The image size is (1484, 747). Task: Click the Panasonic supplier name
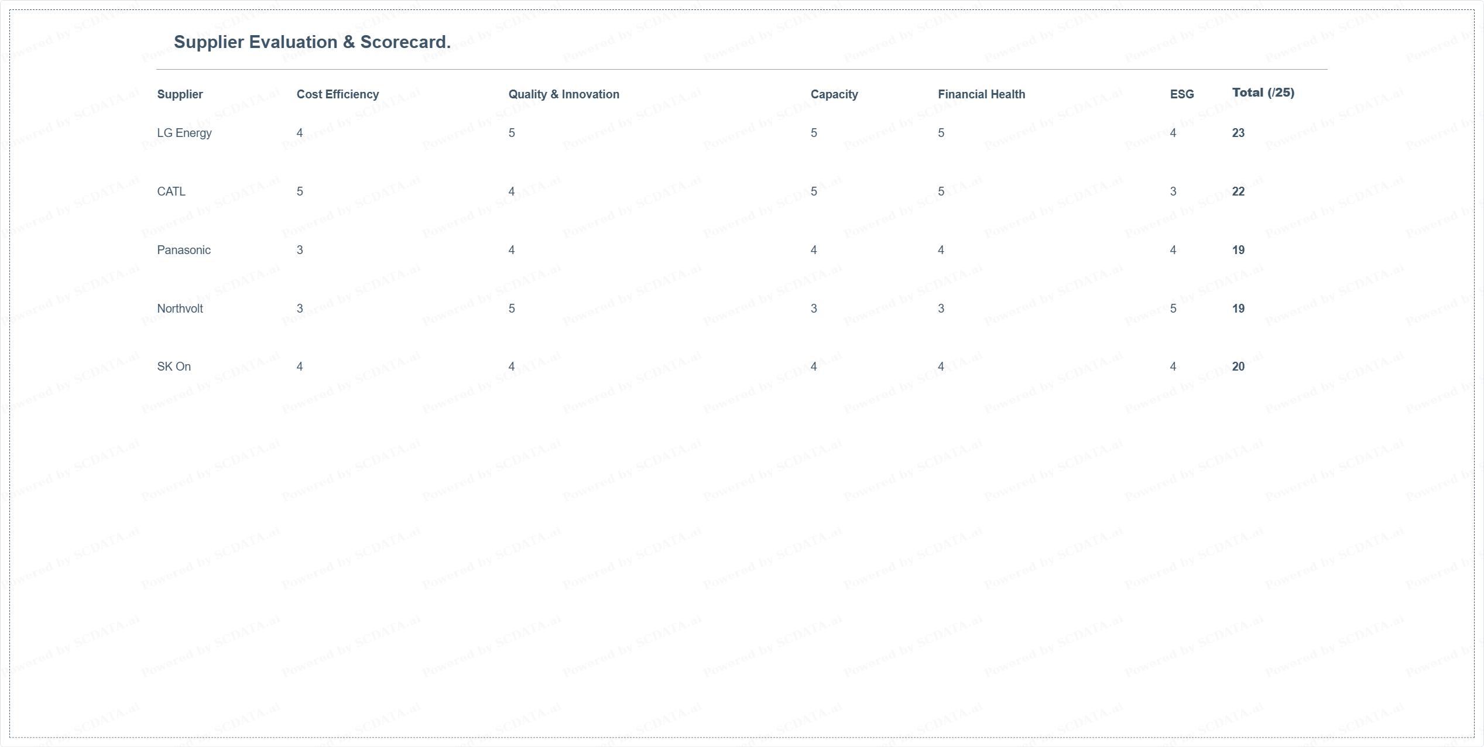[x=184, y=250]
